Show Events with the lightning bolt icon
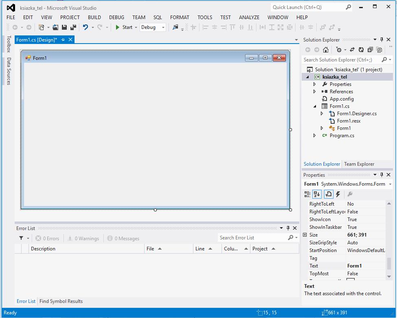The image size is (397, 318). click(338, 194)
